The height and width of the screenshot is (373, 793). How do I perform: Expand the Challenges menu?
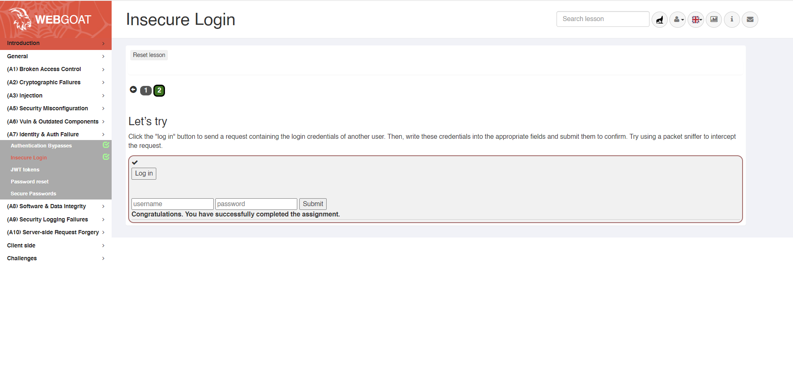56,258
